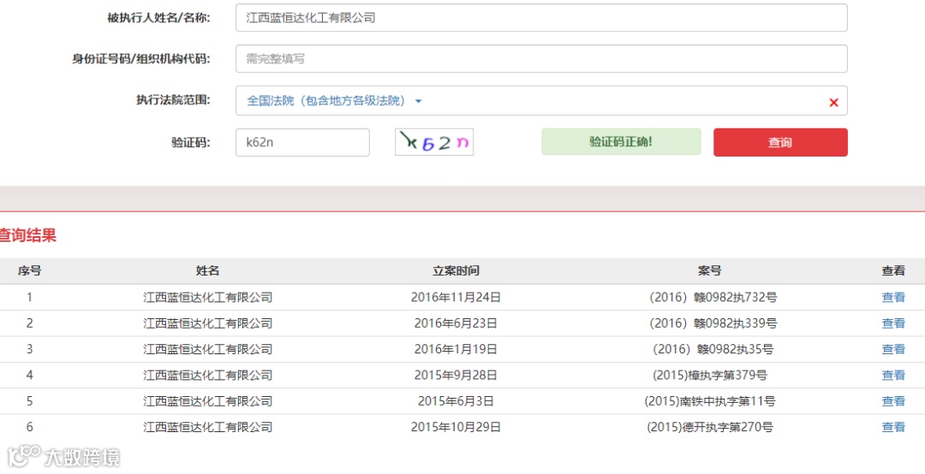Click the 验证码 text box
This screenshot has width=925, height=474.
(x=302, y=142)
